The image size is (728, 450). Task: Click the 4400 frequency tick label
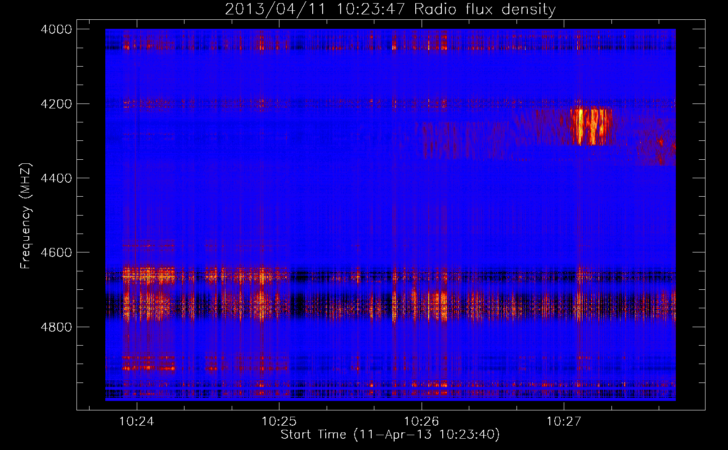56,178
